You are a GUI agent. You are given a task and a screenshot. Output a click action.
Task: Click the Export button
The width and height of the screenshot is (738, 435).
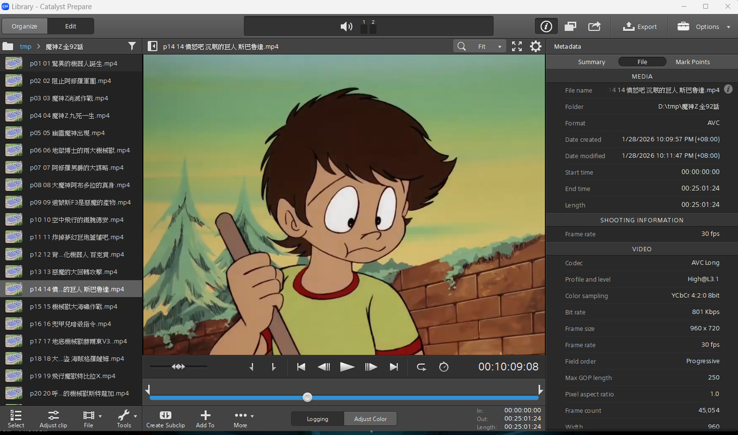[640, 27]
